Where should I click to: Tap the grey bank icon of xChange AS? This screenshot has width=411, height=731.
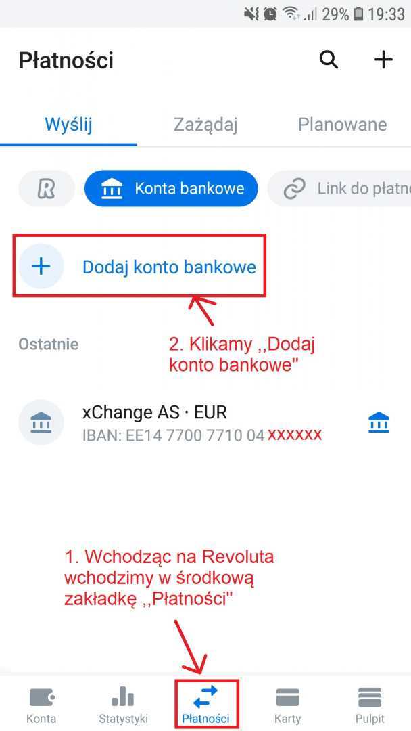point(41,422)
